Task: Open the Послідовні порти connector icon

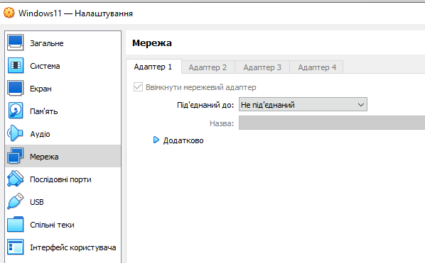Action: tap(16, 179)
